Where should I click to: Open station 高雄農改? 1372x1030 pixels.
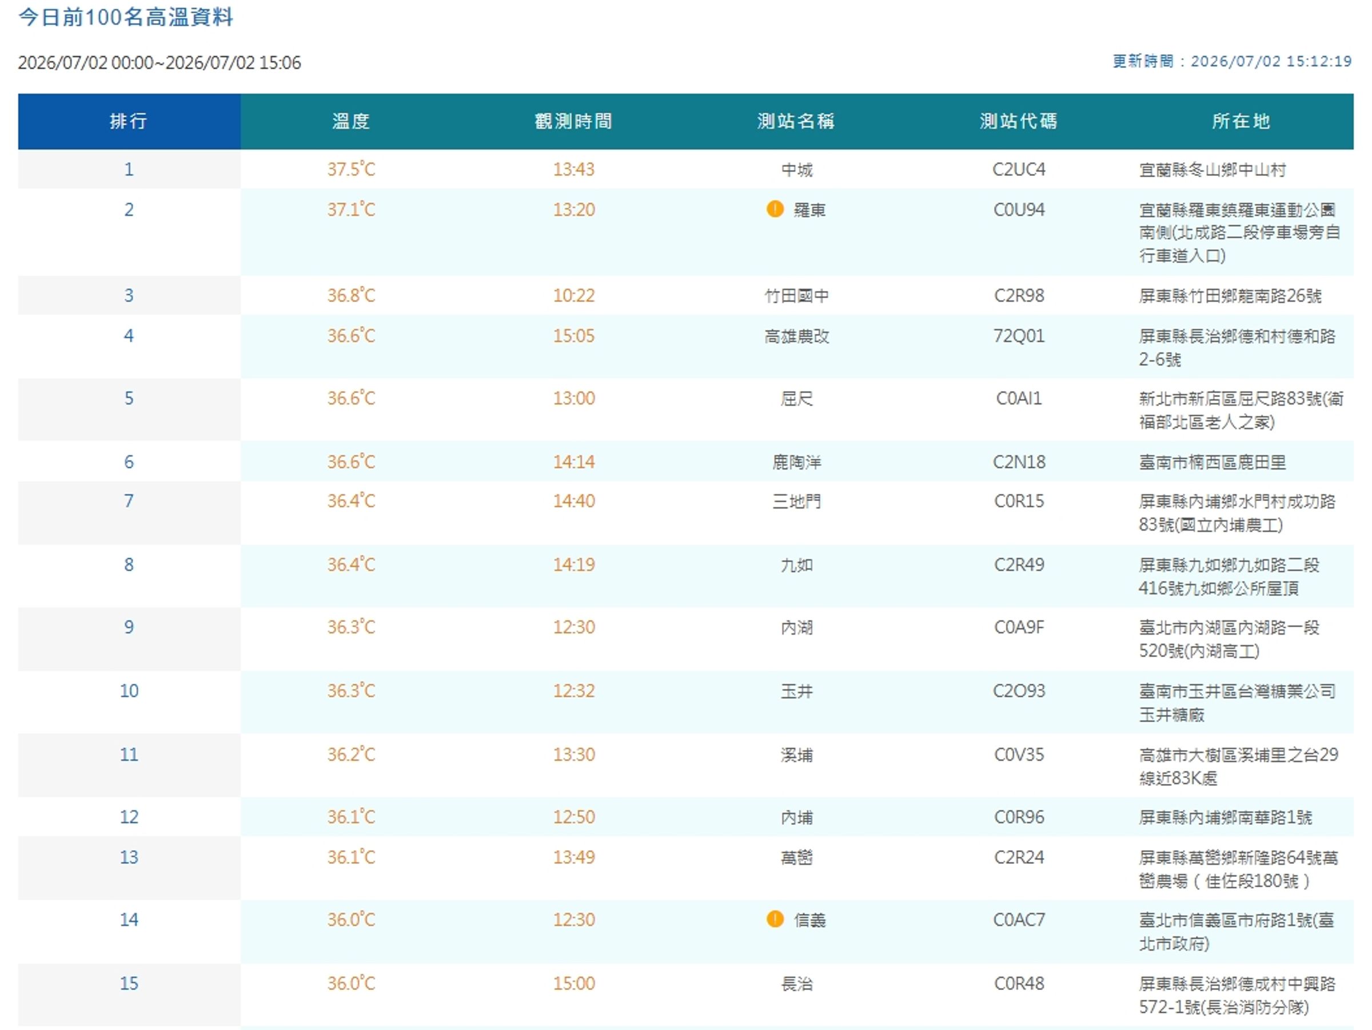796,336
